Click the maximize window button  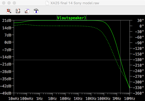(x=14, y=3)
